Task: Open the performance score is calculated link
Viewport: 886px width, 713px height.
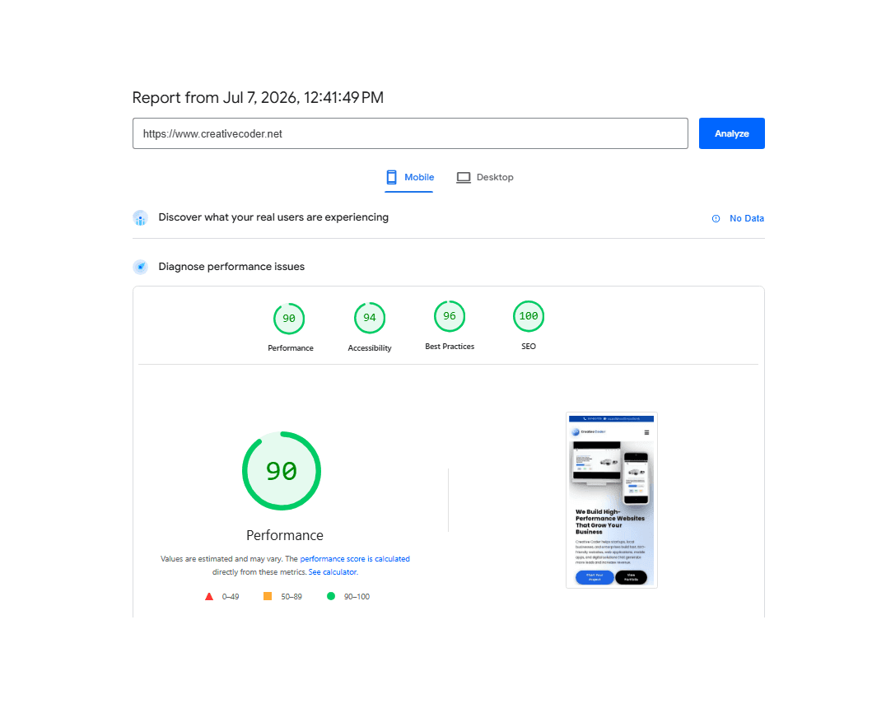Action: coord(355,559)
